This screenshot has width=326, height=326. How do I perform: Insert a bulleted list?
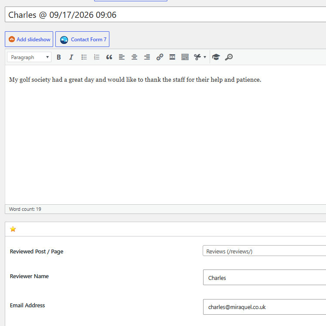tap(84, 57)
